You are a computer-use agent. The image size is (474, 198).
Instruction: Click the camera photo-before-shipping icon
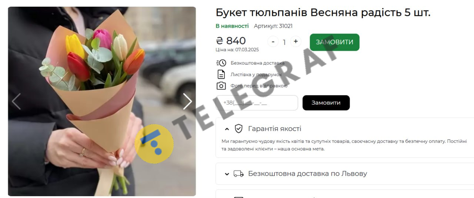click(x=221, y=86)
